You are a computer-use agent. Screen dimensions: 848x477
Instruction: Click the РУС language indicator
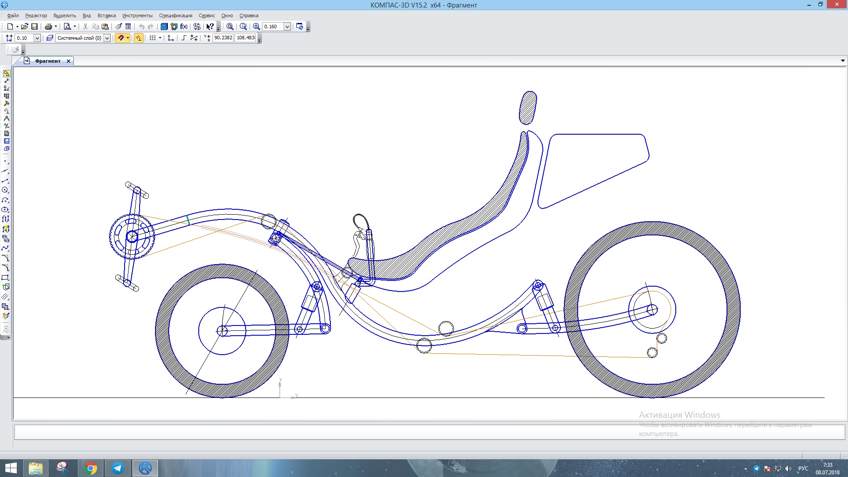pos(803,469)
